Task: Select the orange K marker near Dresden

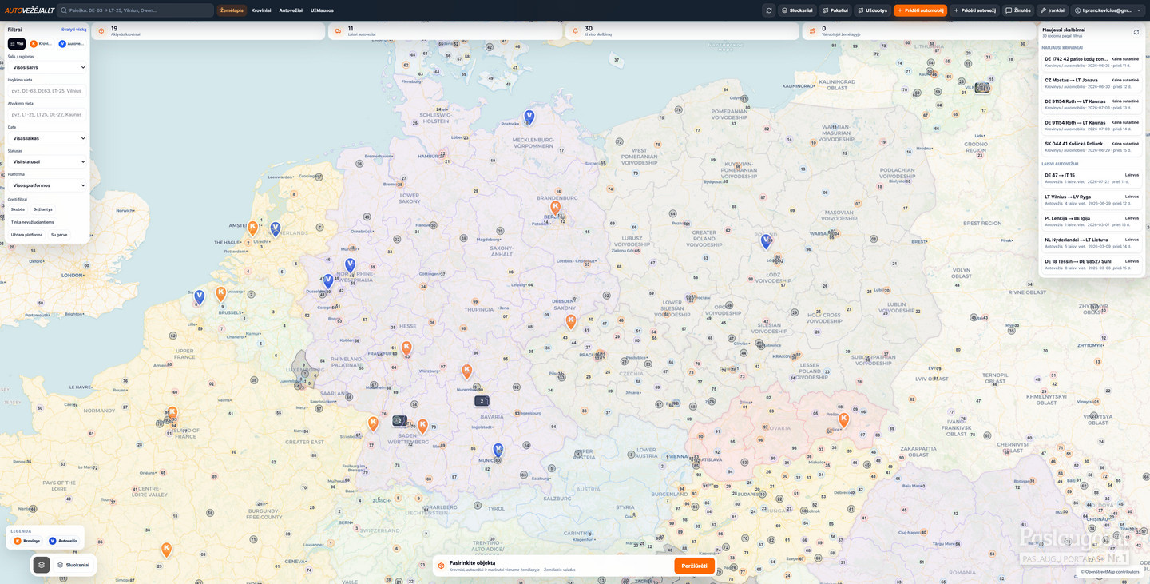Action: click(570, 322)
